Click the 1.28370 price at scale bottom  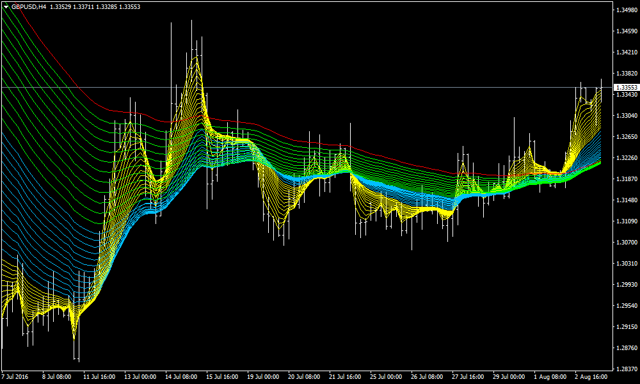coord(625,369)
